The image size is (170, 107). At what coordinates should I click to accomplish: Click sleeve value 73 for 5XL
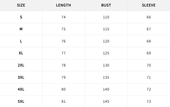tap(149, 101)
